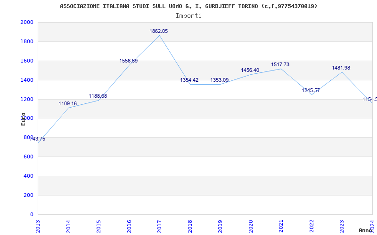
Task: Click the chart title mentioning GURDJIEFF TORINO
Action: tap(188, 6)
